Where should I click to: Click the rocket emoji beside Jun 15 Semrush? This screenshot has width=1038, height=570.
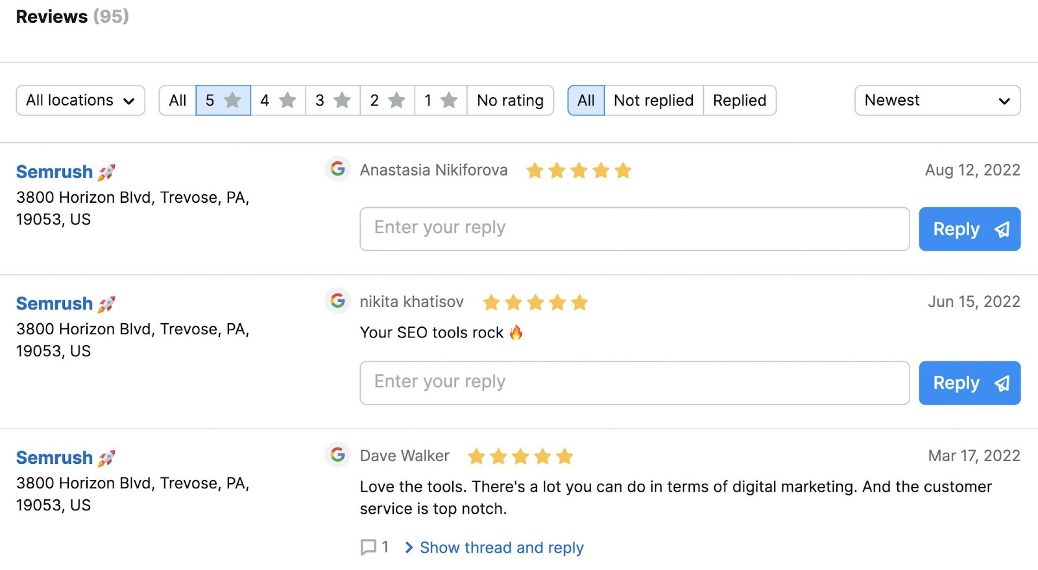click(x=106, y=304)
